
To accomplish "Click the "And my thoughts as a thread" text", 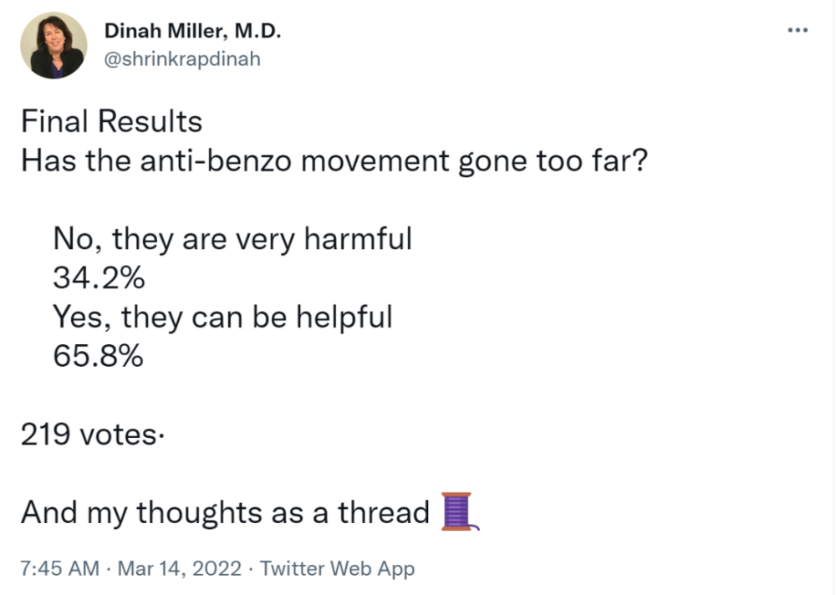I will (225, 512).
